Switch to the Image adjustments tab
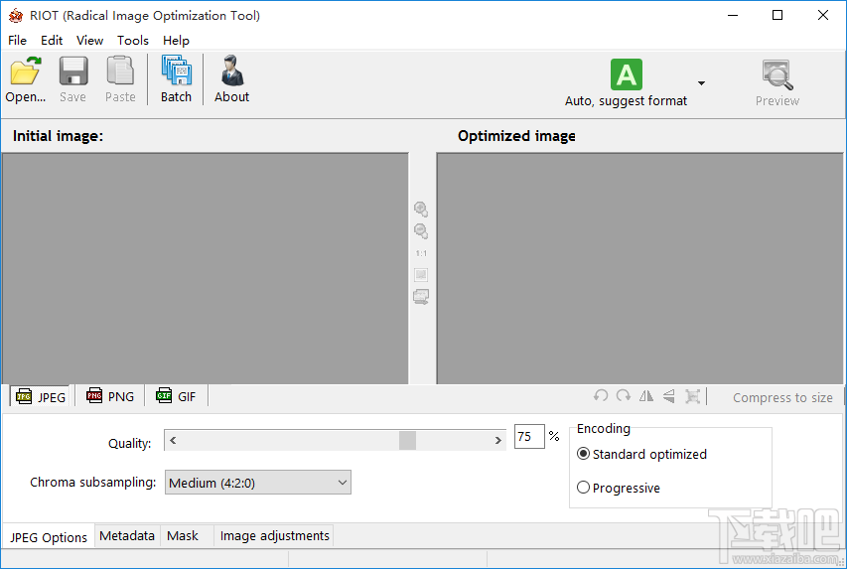Screen dimensions: 847x569 pyautogui.click(x=274, y=536)
